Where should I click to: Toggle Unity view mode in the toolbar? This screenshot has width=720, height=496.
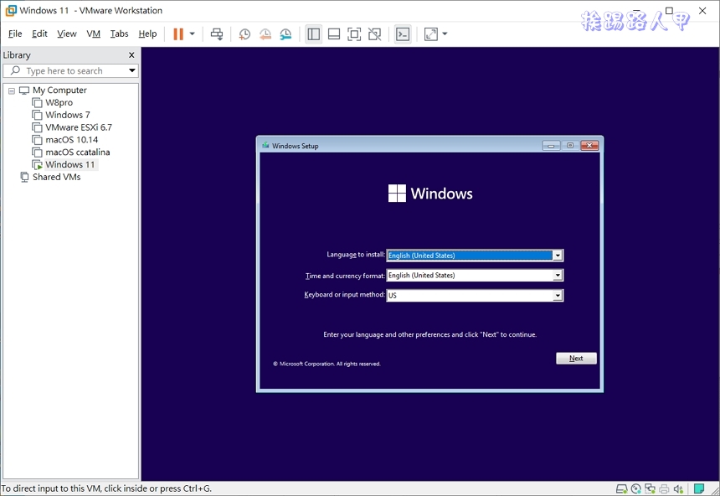tap(373, 34)
